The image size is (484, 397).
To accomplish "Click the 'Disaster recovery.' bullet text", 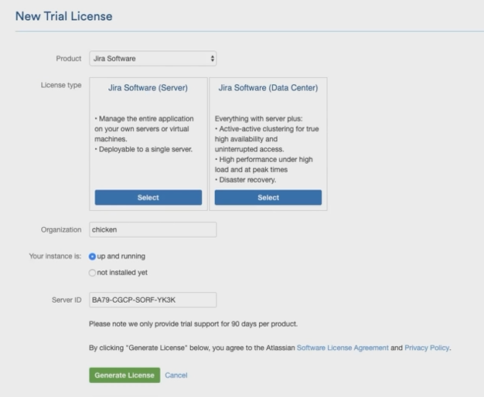I will coord(247,180).
